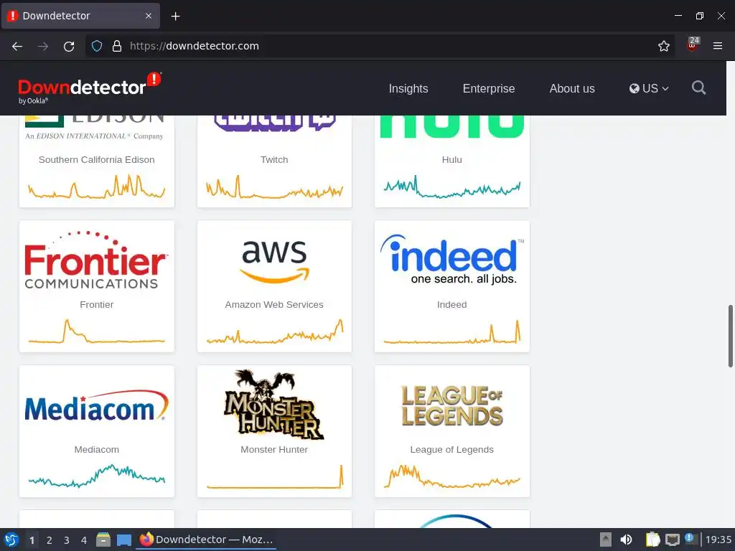735x551 pixels.
Task: Open Firefox hamburger application menu
Action: (x=717, y=46)
